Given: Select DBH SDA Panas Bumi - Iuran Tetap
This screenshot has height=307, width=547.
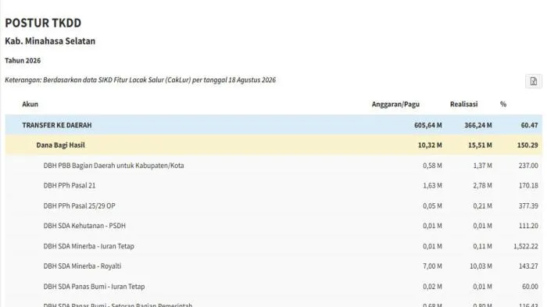Looking at the screenshot, I should pyautogui.click(x=273, y=287).
